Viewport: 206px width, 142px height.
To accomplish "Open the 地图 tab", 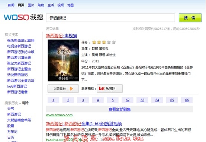I will point(70,5).
